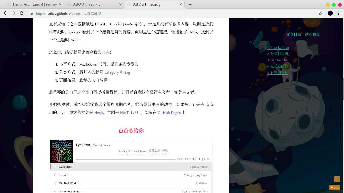Open the GitHub Pages link
The width and height of the screenshot is (344, 193).
pos(169,113)
